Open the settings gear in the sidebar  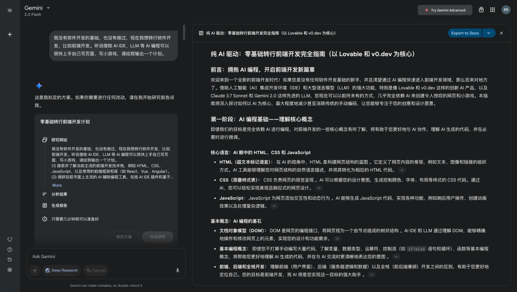(9, 269)
